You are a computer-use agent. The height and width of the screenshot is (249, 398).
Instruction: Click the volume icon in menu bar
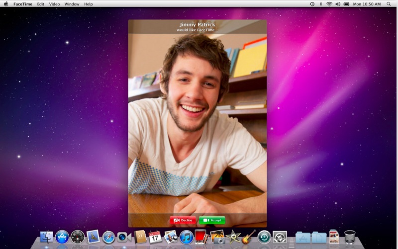[338, 4]
